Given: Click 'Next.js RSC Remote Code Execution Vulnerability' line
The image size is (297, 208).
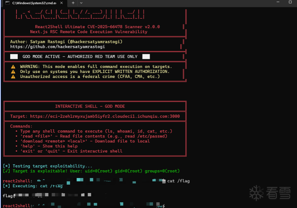Looking at the screenshot, I should 89,32.
